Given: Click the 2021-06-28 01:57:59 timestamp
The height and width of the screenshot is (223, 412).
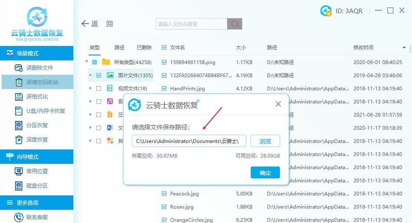Looking at the screenshot, I should (x=378, y=115).
